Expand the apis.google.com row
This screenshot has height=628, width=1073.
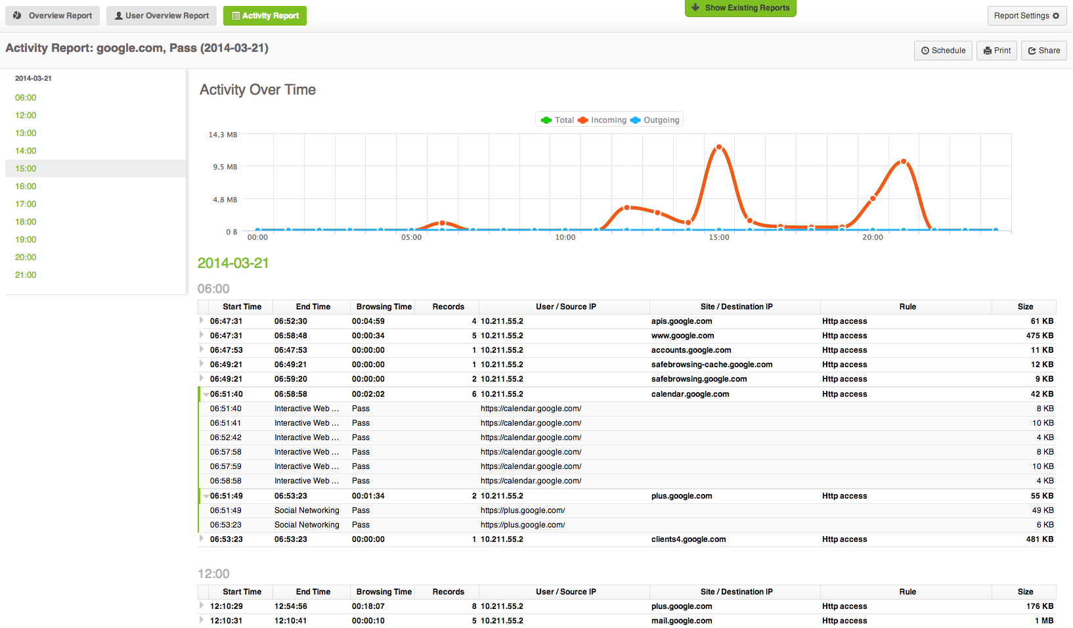(x=202, y=321)
